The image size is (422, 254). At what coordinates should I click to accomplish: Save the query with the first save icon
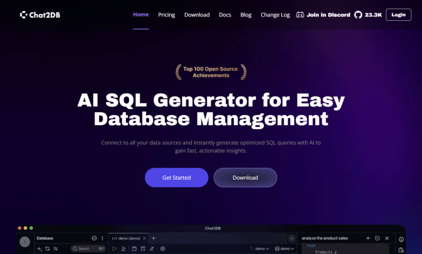click(134, 249)
